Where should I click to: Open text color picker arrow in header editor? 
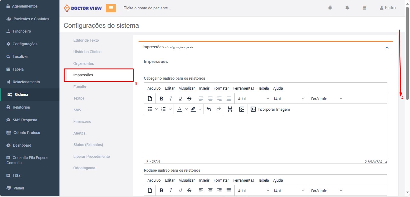(x=186, y=109)
